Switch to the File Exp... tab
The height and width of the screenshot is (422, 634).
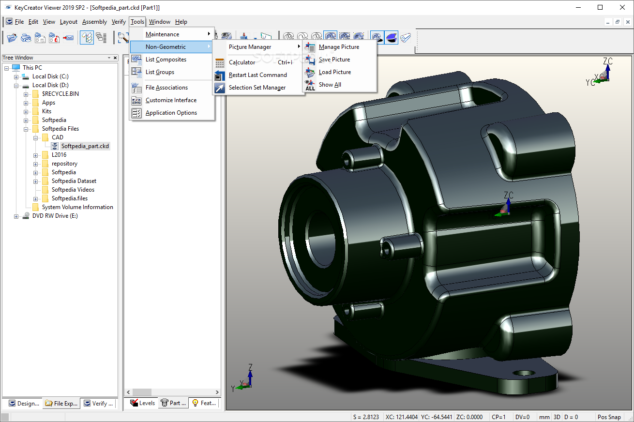[x=61, y=403]
